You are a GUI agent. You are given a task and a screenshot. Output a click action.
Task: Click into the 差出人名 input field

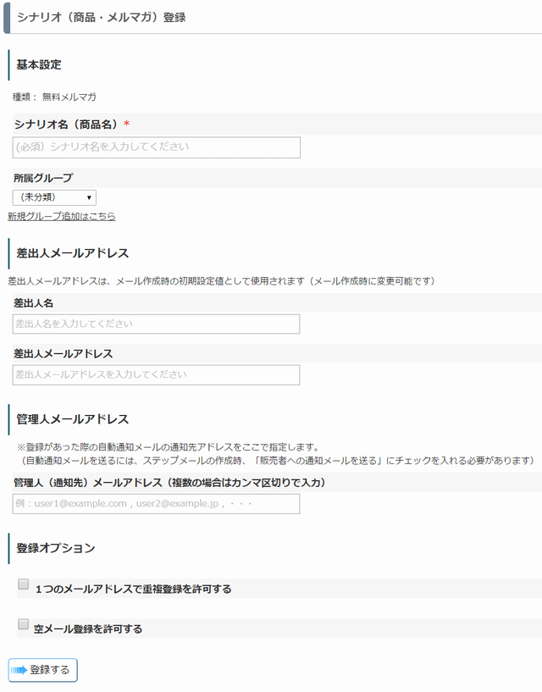point(156,324)
